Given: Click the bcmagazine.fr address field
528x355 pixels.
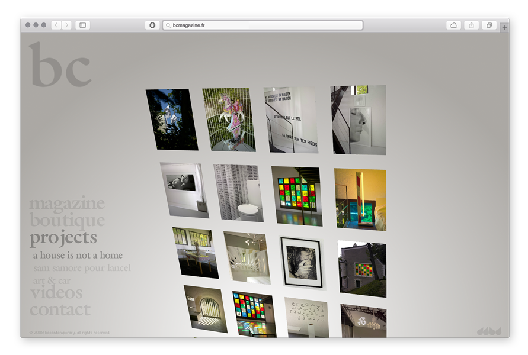Looking at the screenshot, I should click(x=263, y=25).
